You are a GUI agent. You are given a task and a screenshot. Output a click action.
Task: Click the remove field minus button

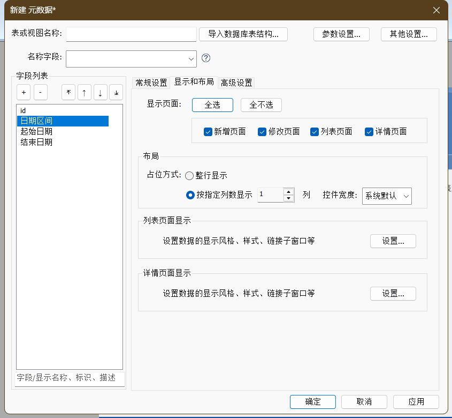[x=41, y=92]
